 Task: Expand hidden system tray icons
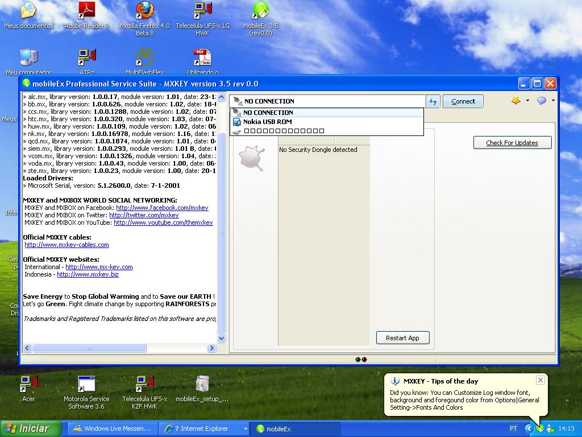click(x=529, y=429)
